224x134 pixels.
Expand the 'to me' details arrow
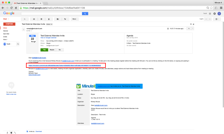(x=31, y=31)
